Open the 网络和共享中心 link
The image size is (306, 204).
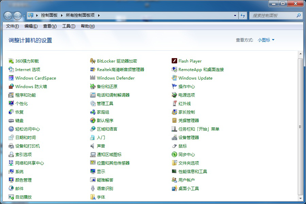(x=30, y=163)
